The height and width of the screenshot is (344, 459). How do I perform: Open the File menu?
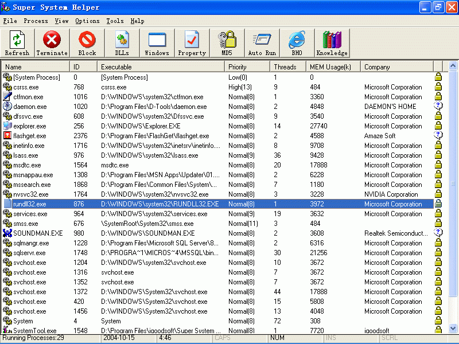coord(10,21)
